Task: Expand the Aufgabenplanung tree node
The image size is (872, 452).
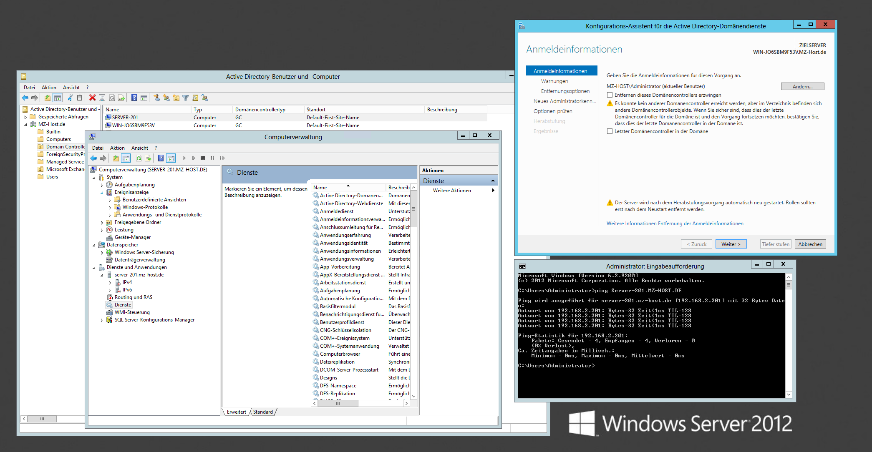Action: [x=102, y=185]
